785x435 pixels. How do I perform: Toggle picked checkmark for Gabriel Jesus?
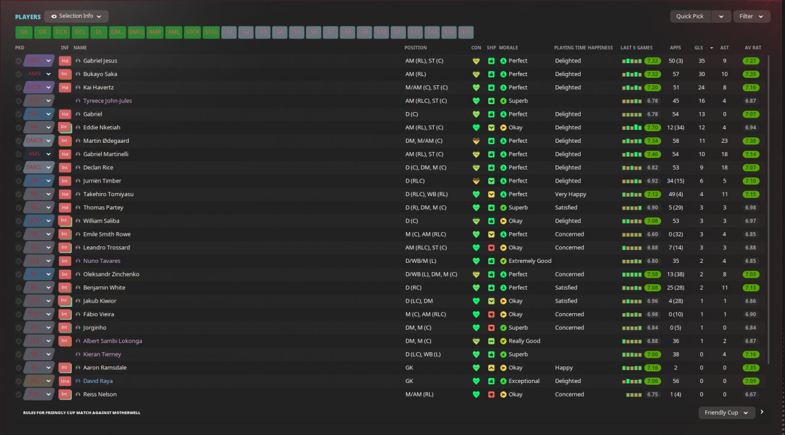(18, 61)
